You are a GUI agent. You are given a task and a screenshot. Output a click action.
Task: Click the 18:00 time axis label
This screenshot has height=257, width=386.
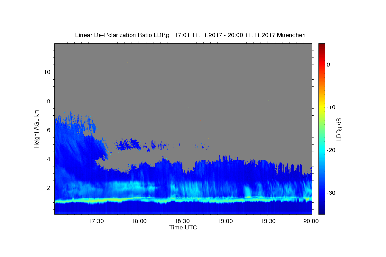coord(139,221)
